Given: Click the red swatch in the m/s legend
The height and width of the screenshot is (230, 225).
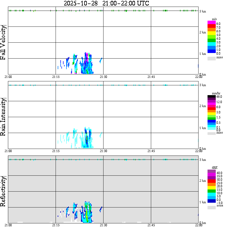Looking at the screenshot, I should (211, 26).
